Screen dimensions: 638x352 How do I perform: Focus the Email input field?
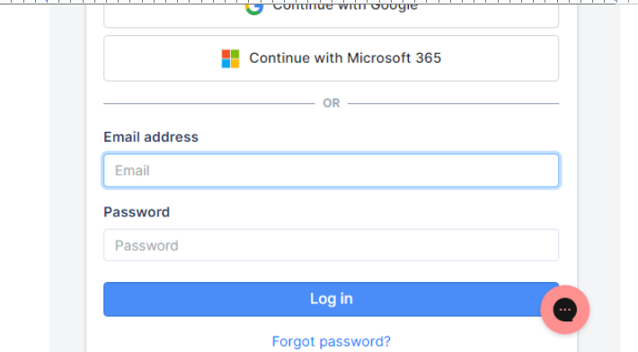(x=332, y=171)
